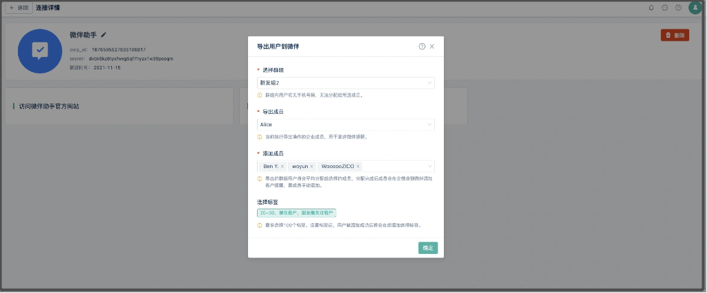Click info icon beside the 群组内用户 hint

pyautogui.click(x=259, y=95)
